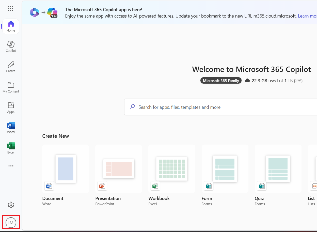
Task: Click the search magnifier icon
Action: pos(132,107)
